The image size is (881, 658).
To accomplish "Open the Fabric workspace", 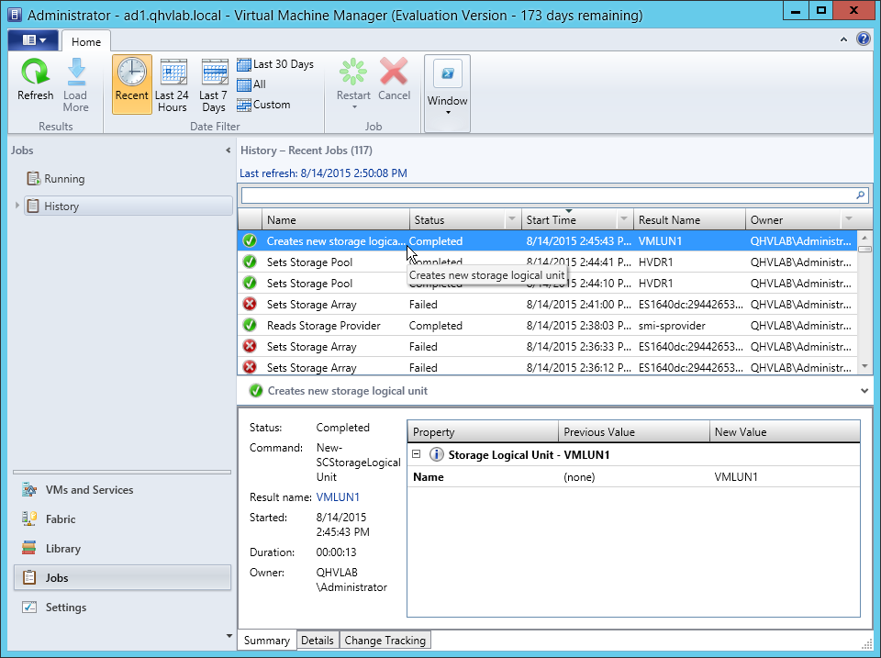I will 61,519.
